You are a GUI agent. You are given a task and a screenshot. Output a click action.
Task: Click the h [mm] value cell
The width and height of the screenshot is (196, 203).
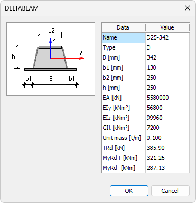(167, 88)
